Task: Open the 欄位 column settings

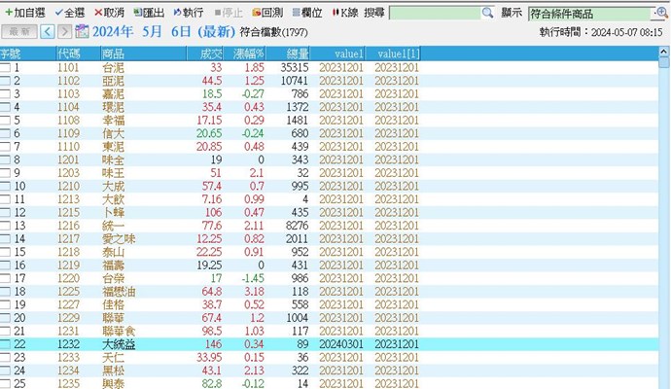Action: point(305,13)
